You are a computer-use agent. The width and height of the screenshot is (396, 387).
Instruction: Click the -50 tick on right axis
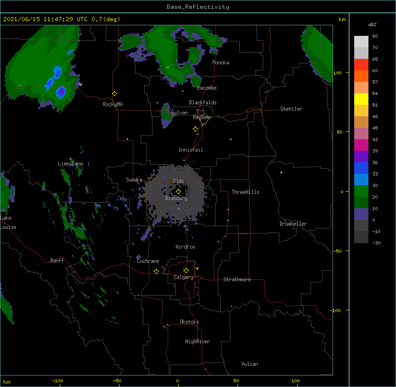[337, 251]
